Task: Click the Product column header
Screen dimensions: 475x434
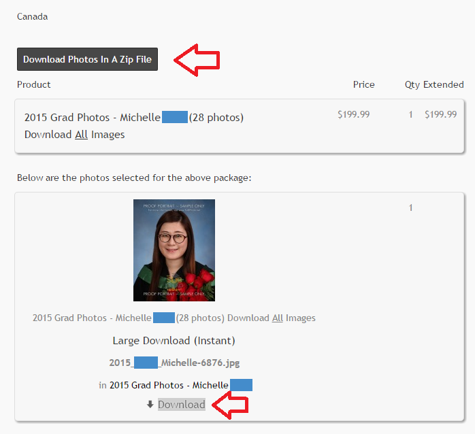Action: pos(33,84)
